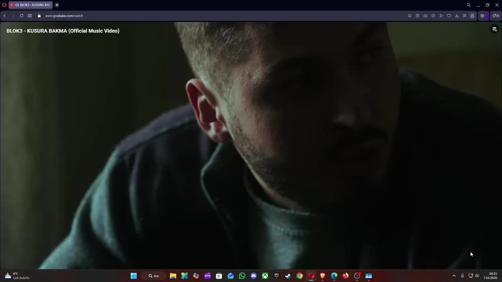This screenshot has height=282, width=502.
Task: Launch the Opera AI assistant button
Action: [496, 16]
